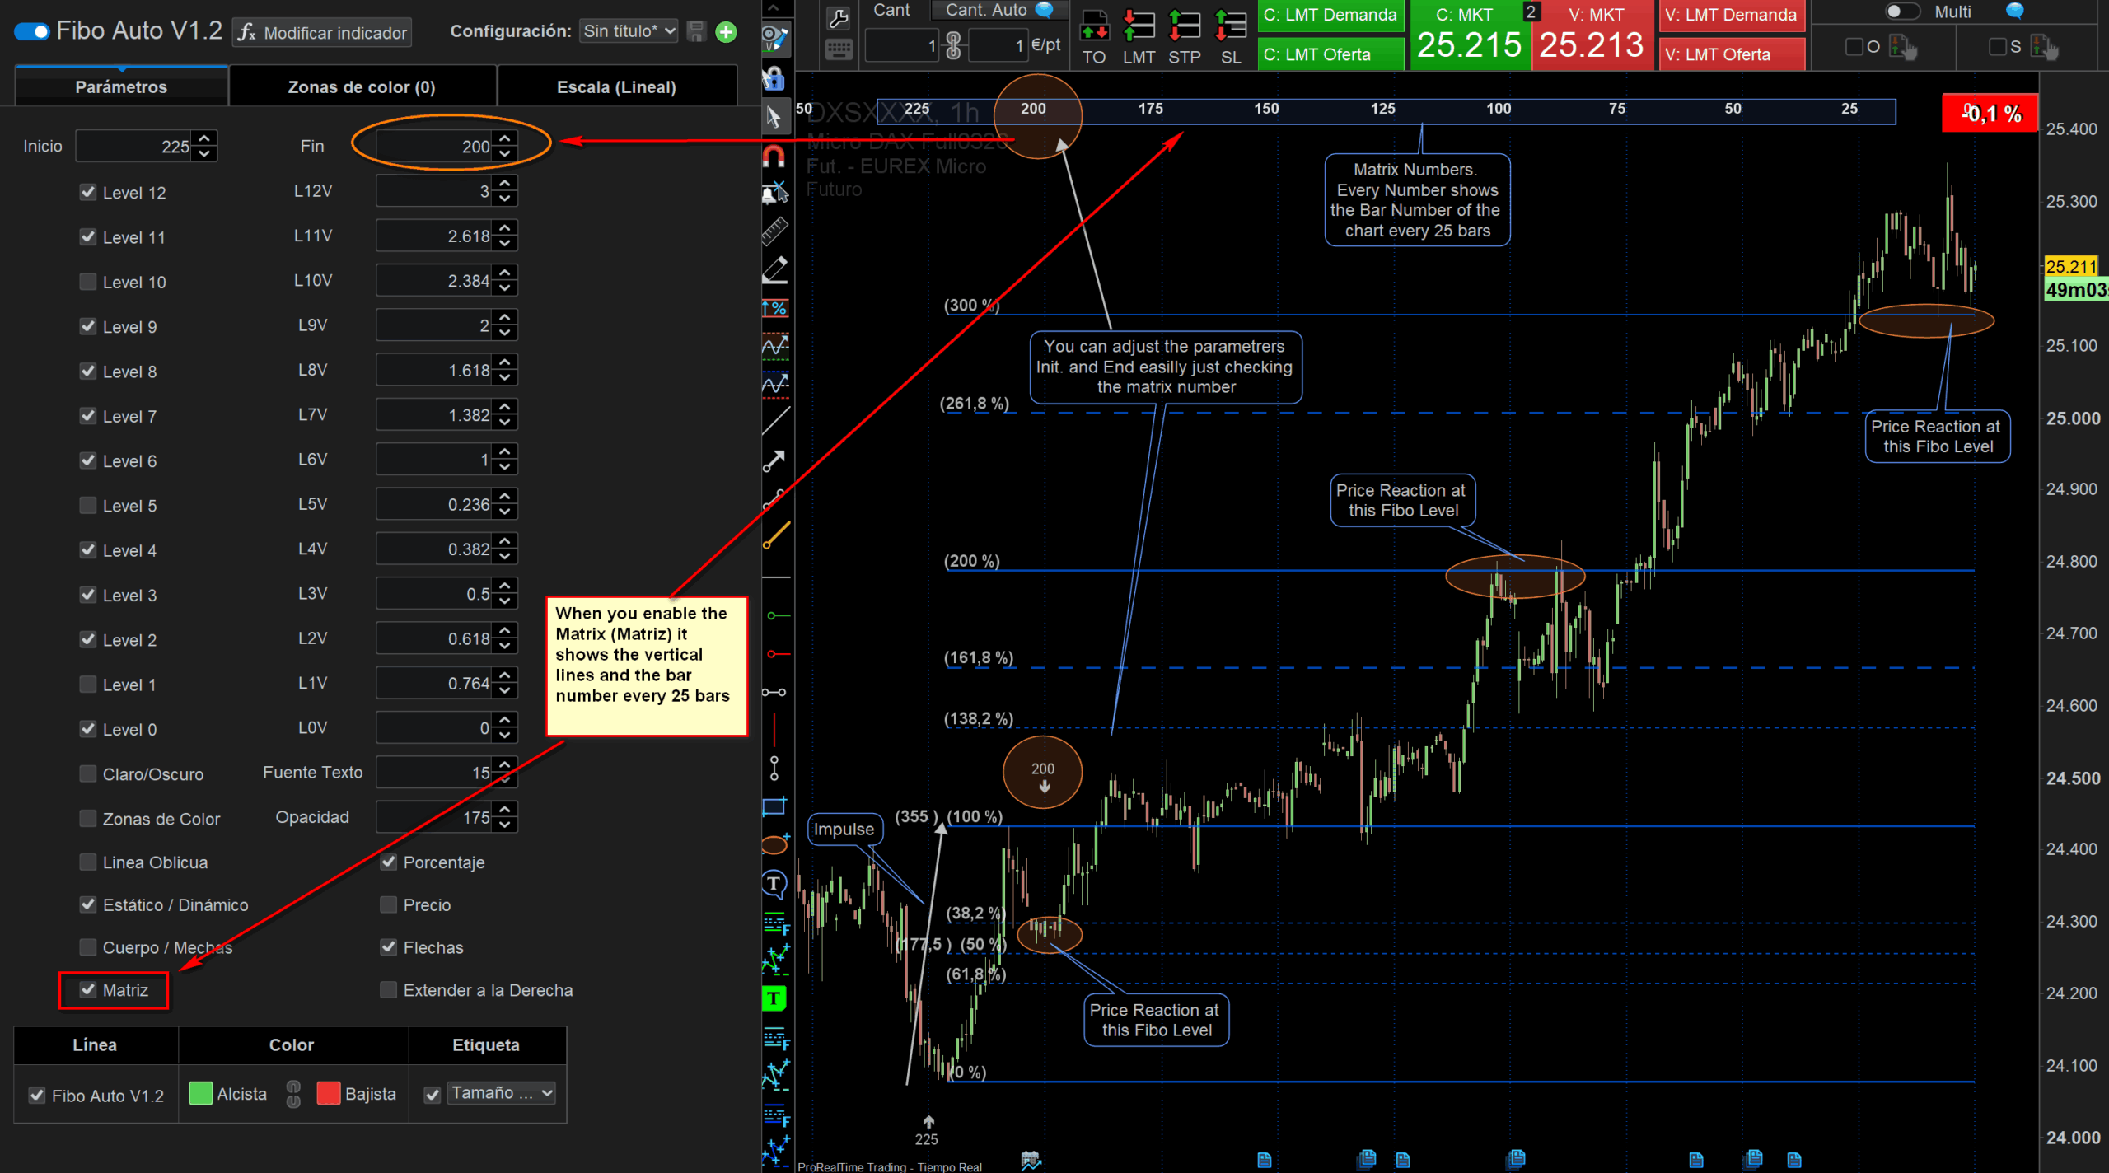
Task: Click the green Alcista color swatch
Action: [200, 1093]
